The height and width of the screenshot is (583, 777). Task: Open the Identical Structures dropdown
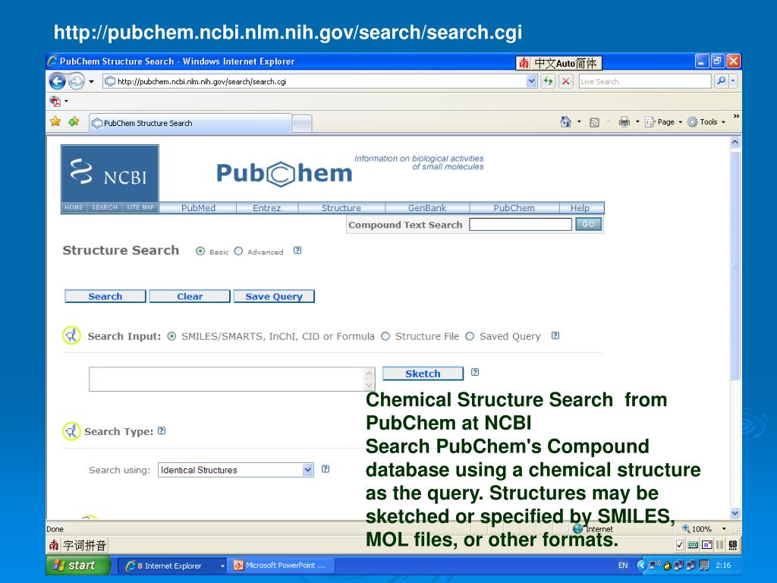[235, 470]
